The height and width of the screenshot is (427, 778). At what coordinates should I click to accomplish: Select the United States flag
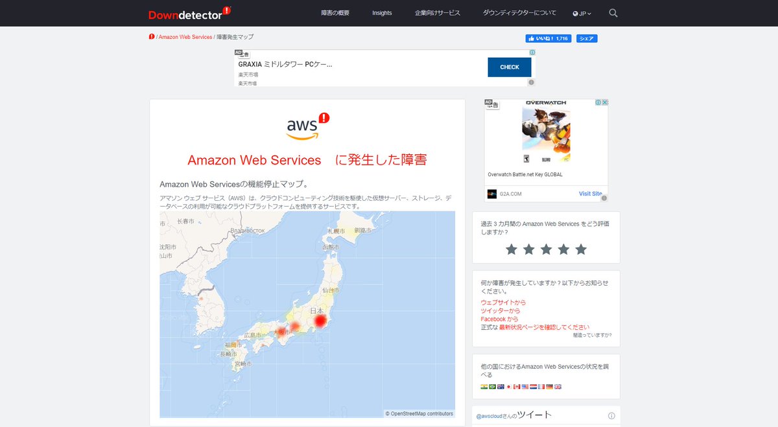[525, 387]
